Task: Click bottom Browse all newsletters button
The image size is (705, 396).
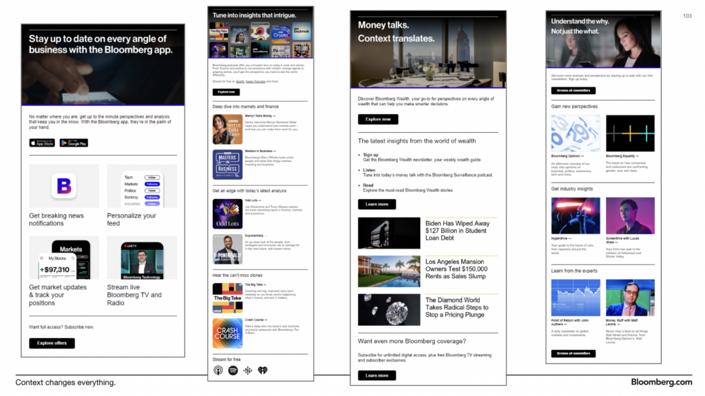Action: (574, 354)
